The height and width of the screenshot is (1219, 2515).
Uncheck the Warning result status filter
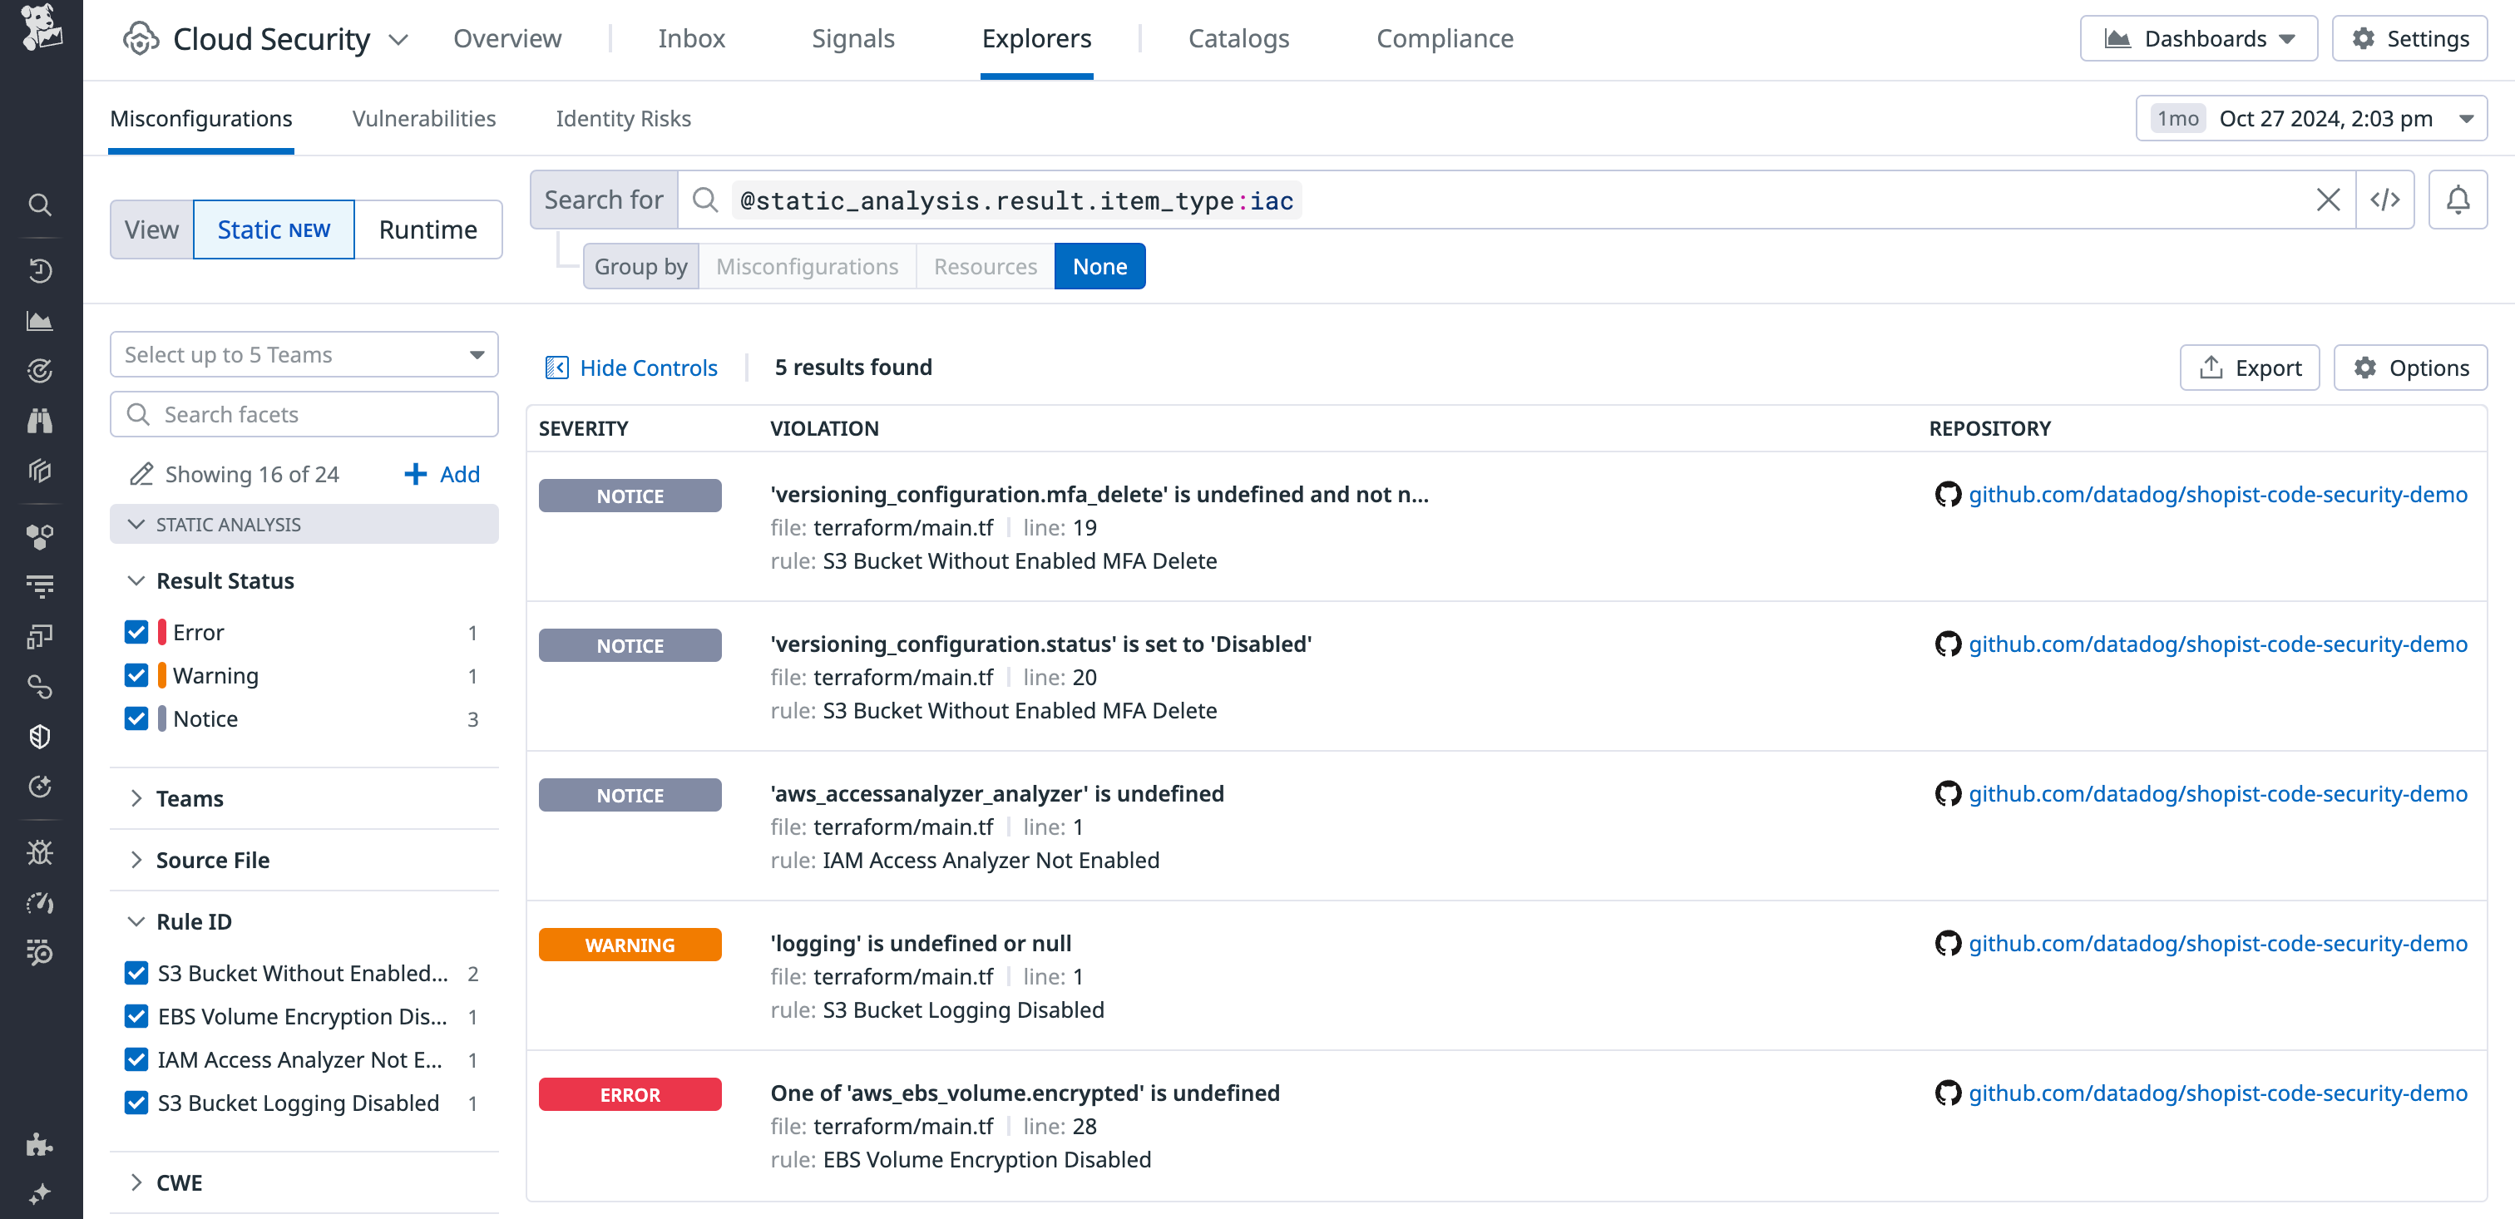pyautogui.click(x=136, y=674)
